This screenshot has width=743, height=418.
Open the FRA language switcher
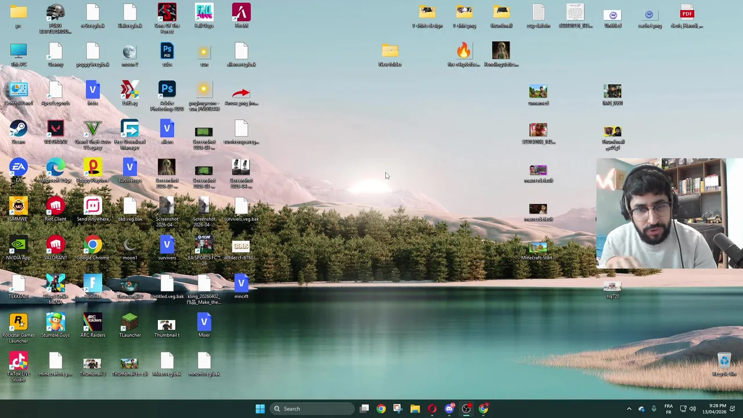tap(668, 409)
